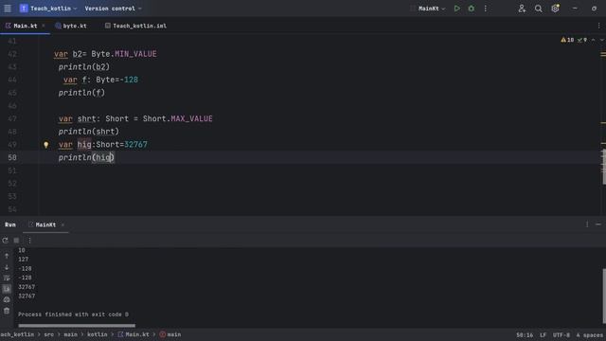Click the -128 literal on line 44
This screenshot has height=341, width=606.
click(x=129, y=80)
